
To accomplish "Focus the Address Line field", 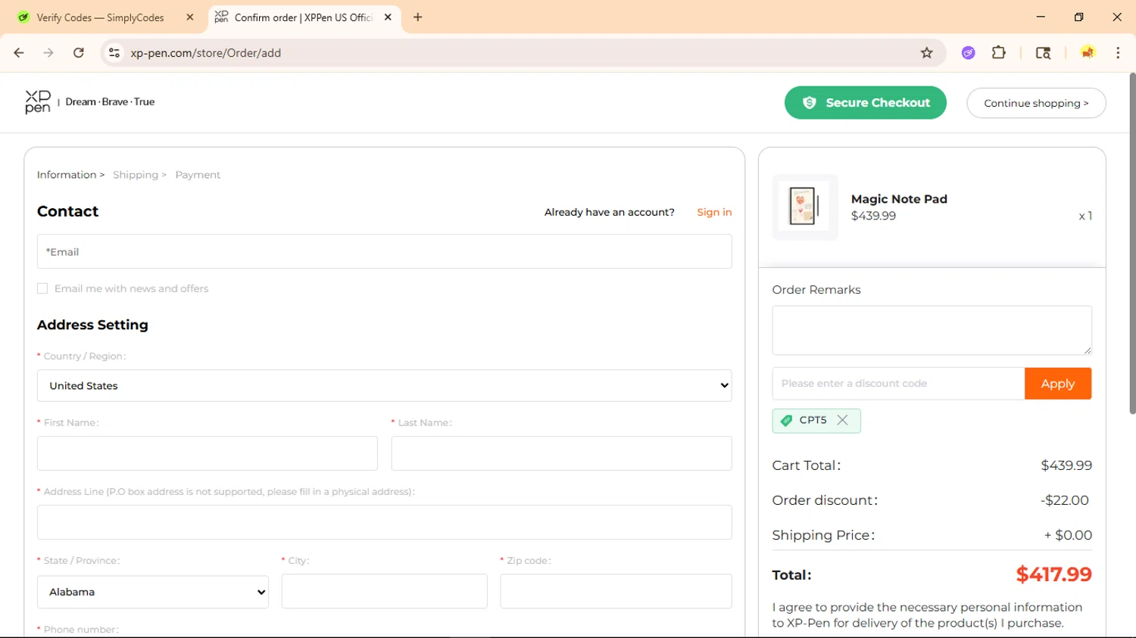I will point(384,522).
